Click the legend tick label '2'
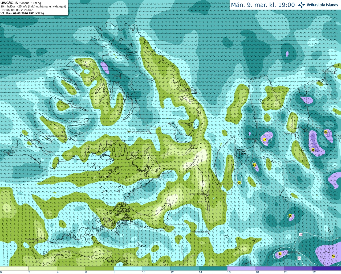Screen dimensions: 341x274 (29, 272)
